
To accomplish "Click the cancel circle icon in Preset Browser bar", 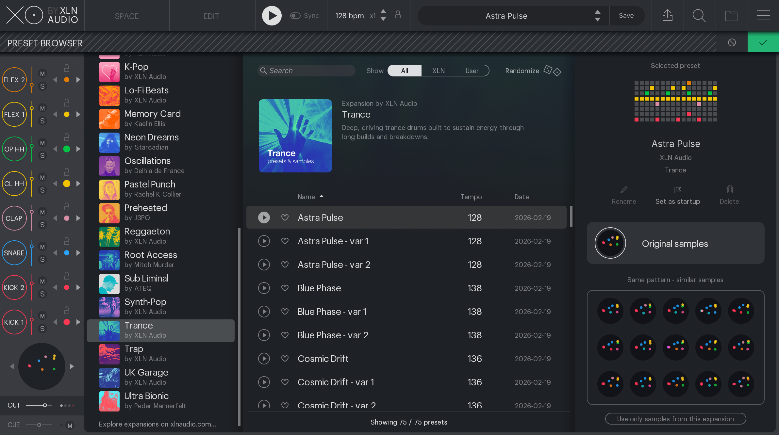I will [732, 42].
